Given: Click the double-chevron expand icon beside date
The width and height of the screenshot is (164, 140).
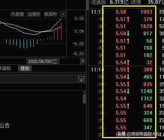Looking at the screenshot, I should [x=83, y=61].
